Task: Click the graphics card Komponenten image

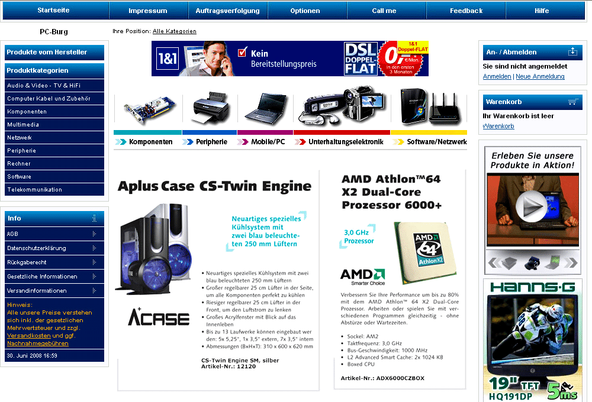Action: [x=149, y=108]
